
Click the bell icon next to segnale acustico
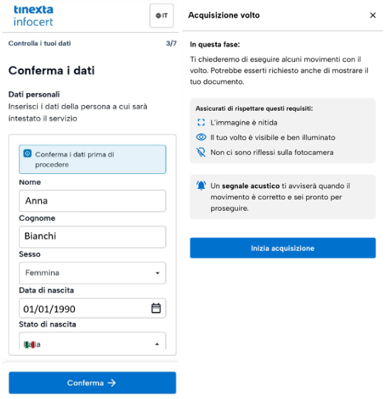201,185
